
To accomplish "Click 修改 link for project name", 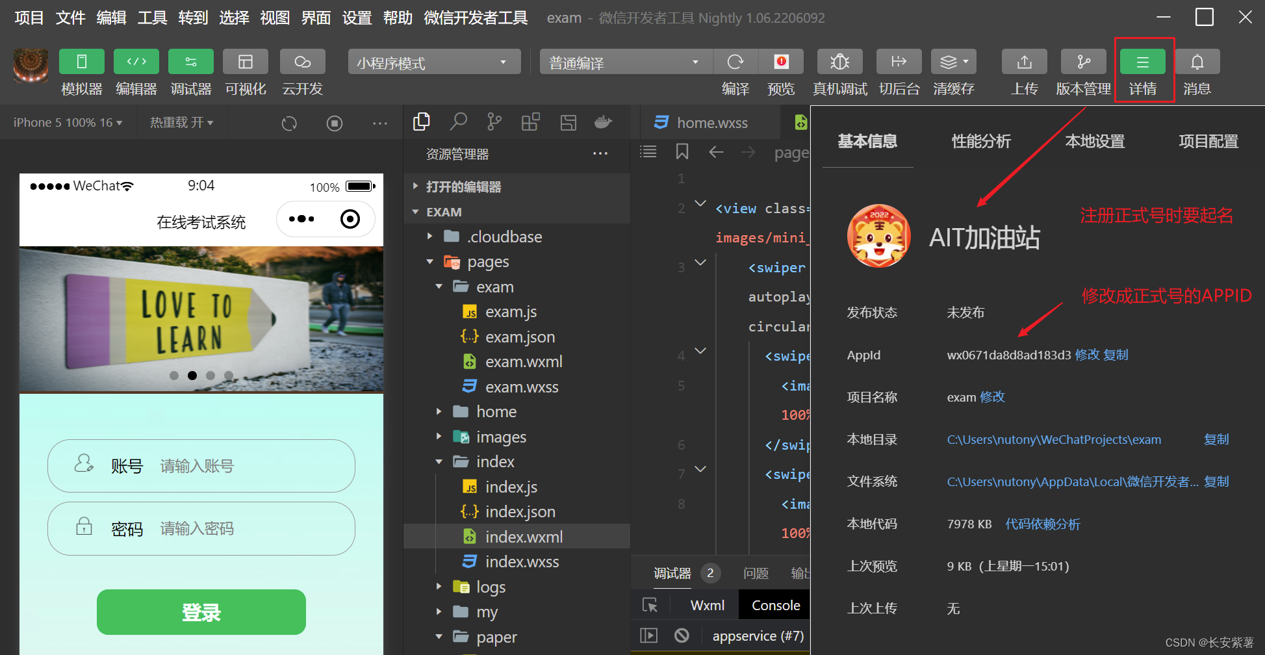I will [992, 397].
